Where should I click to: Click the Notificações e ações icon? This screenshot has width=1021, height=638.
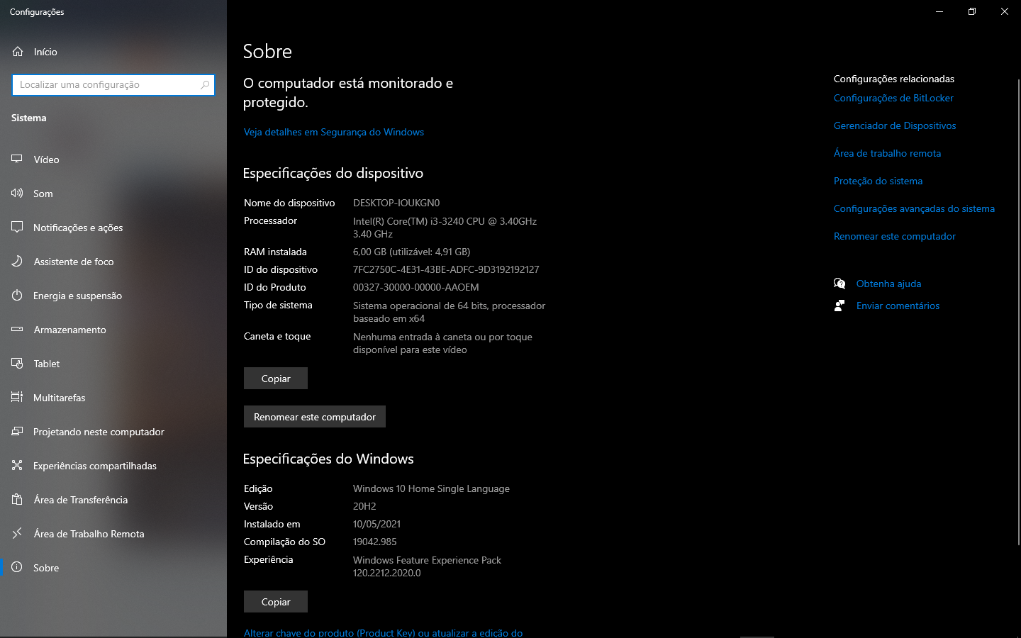point(17,227)
